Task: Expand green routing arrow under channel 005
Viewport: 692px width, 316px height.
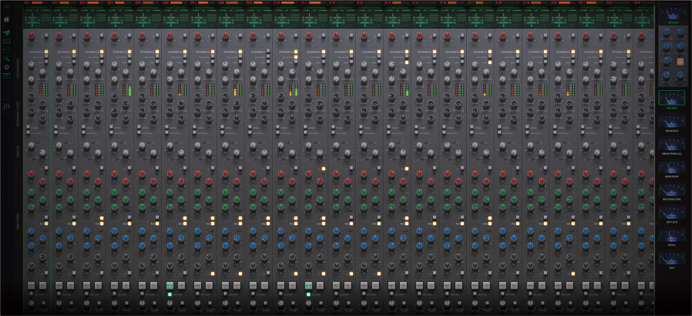Action: (142, 26)
